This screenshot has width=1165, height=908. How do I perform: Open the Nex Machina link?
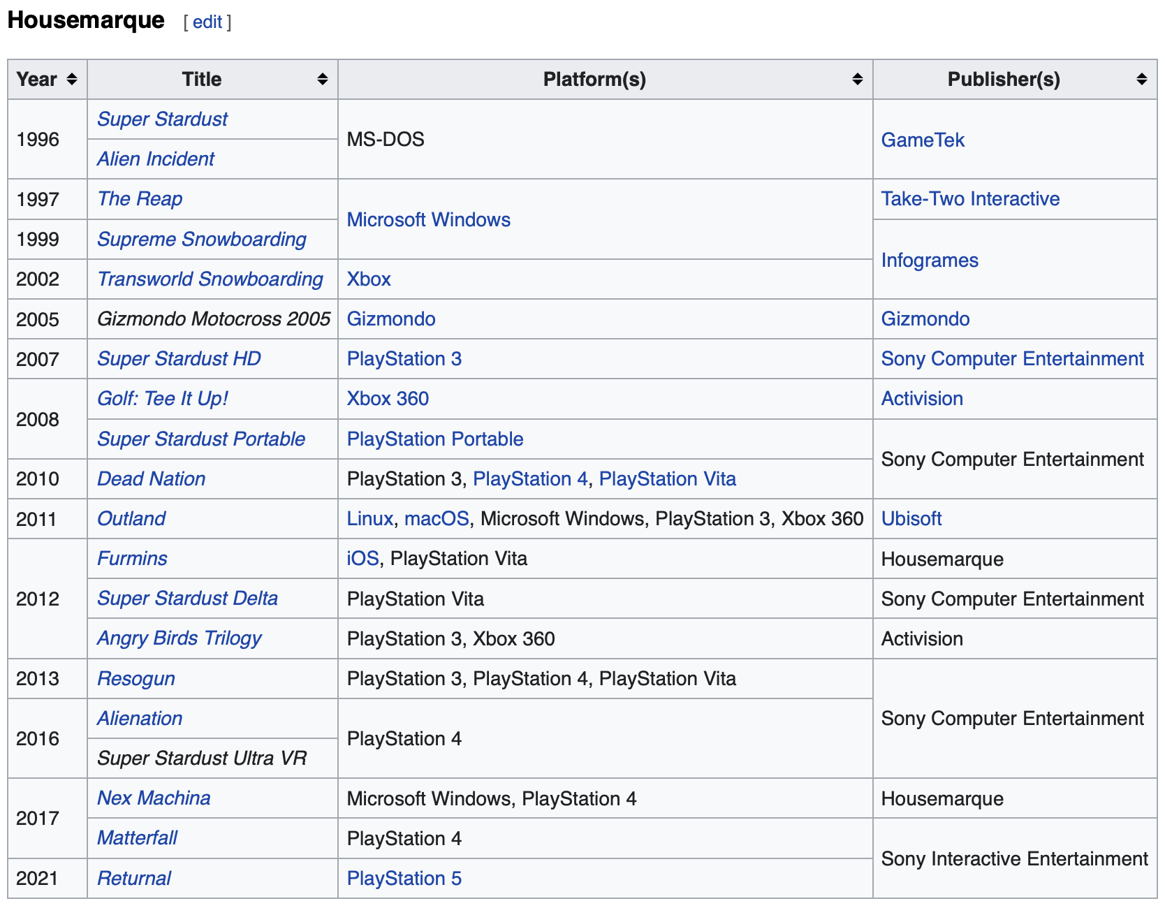pos(154,798)
